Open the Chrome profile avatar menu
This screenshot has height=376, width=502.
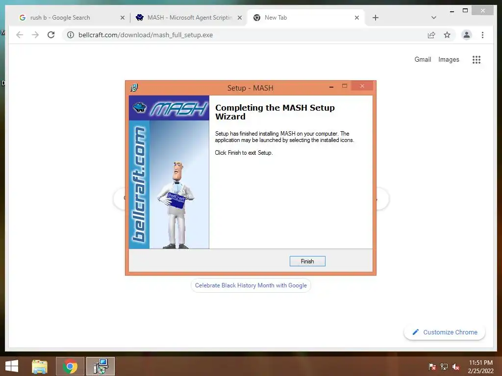click(x=467, y=35)
